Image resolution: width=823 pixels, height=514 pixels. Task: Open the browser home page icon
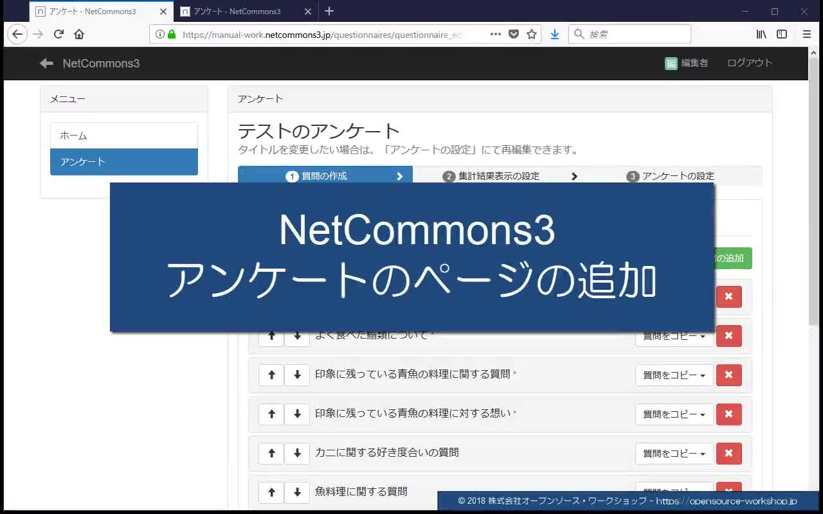[x=79, y=34]
